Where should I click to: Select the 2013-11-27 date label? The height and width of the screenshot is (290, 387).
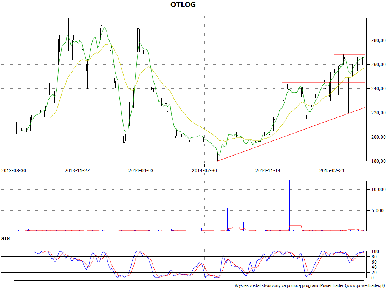77,170
